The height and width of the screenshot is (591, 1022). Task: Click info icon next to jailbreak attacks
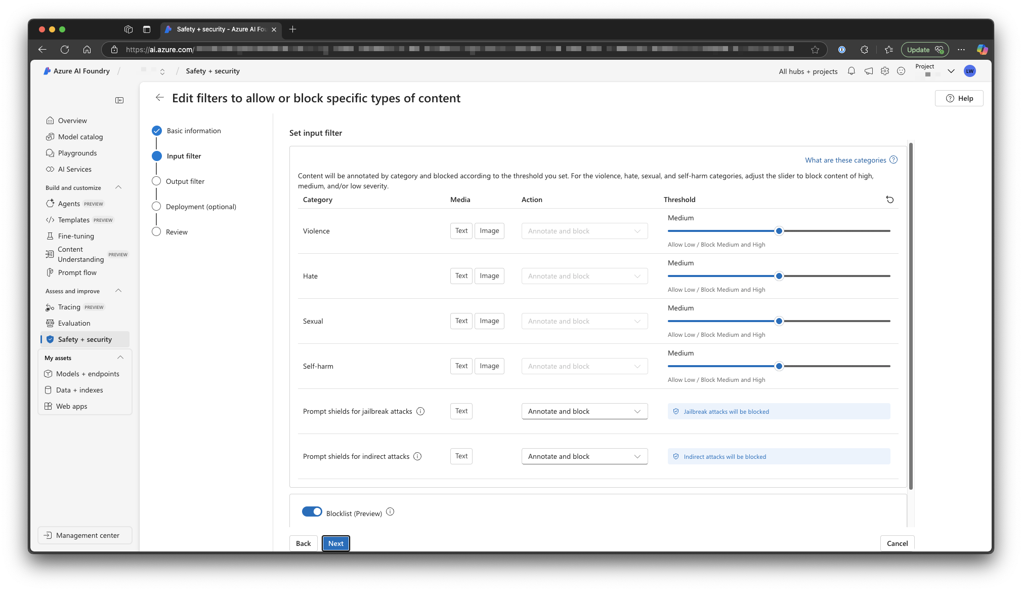pyautogui.click(x=420, y=411)
